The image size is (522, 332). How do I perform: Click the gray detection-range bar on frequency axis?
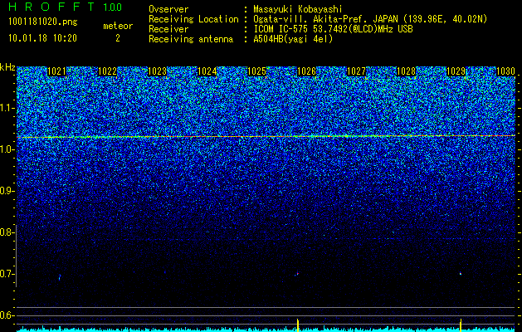tap(16, 256)
